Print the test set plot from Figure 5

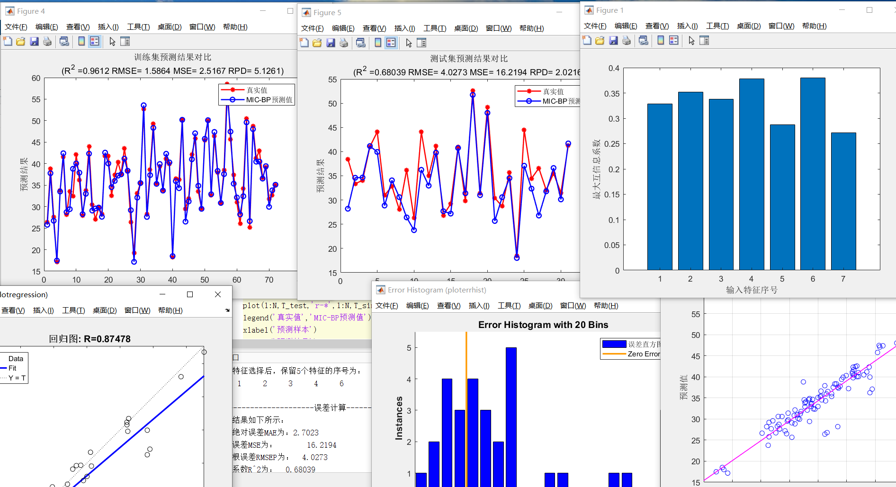pyautogui.click(x=343, y=43)
